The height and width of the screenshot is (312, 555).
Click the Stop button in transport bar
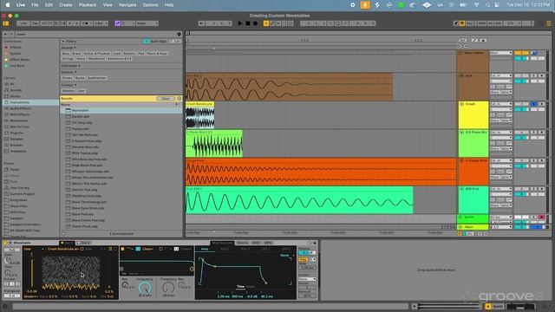[248, 23]
